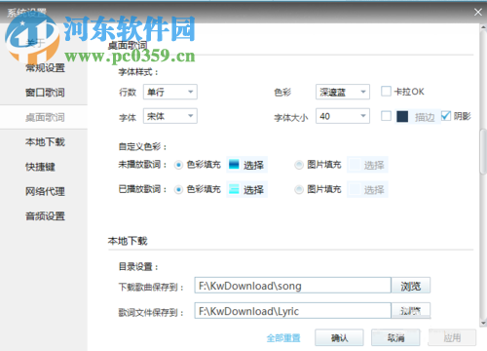The width and height of the screenshot is (487, 351).
Task: Click 浏览 beside the Lyric path
Action: pos(411,311)
